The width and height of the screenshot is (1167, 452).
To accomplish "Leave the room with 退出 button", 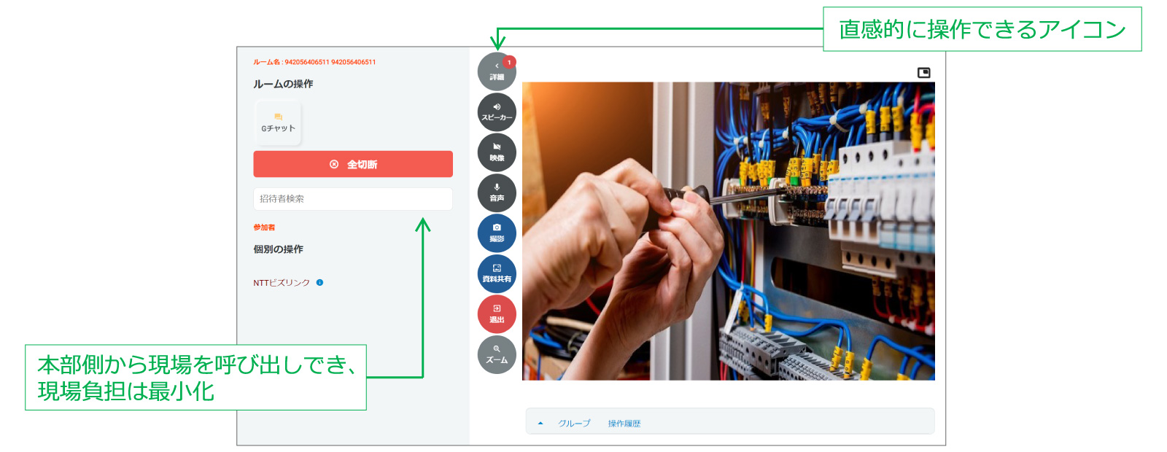I will click(496, 314).
